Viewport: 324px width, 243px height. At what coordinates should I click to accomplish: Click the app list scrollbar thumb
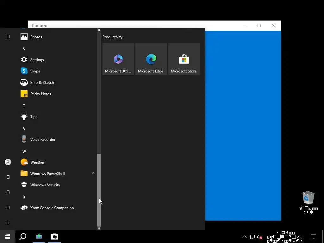99,190
